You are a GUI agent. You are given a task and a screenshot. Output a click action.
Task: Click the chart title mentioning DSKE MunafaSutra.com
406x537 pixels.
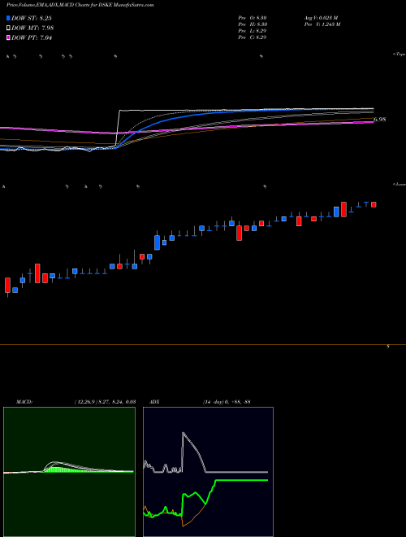[80, 5]
